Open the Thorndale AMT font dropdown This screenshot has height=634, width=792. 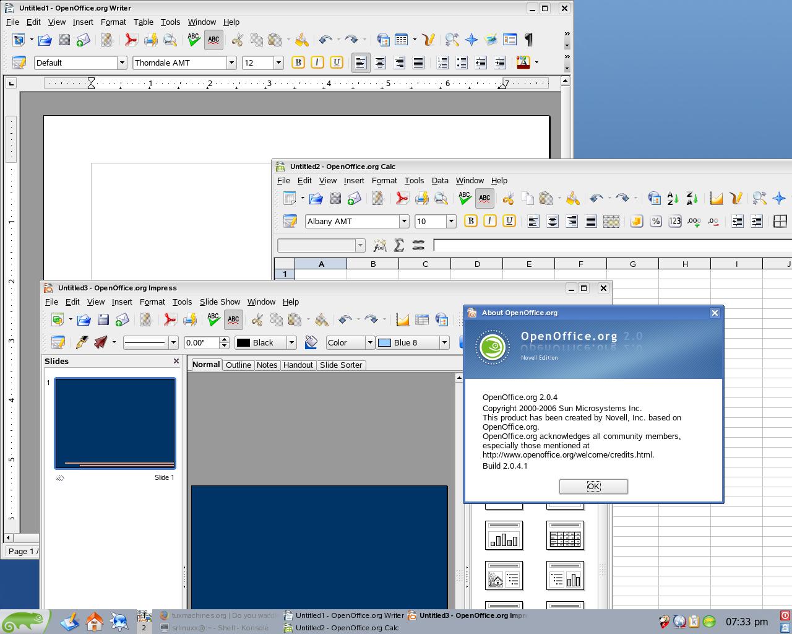pyautogui.click(x=231, y=63)
